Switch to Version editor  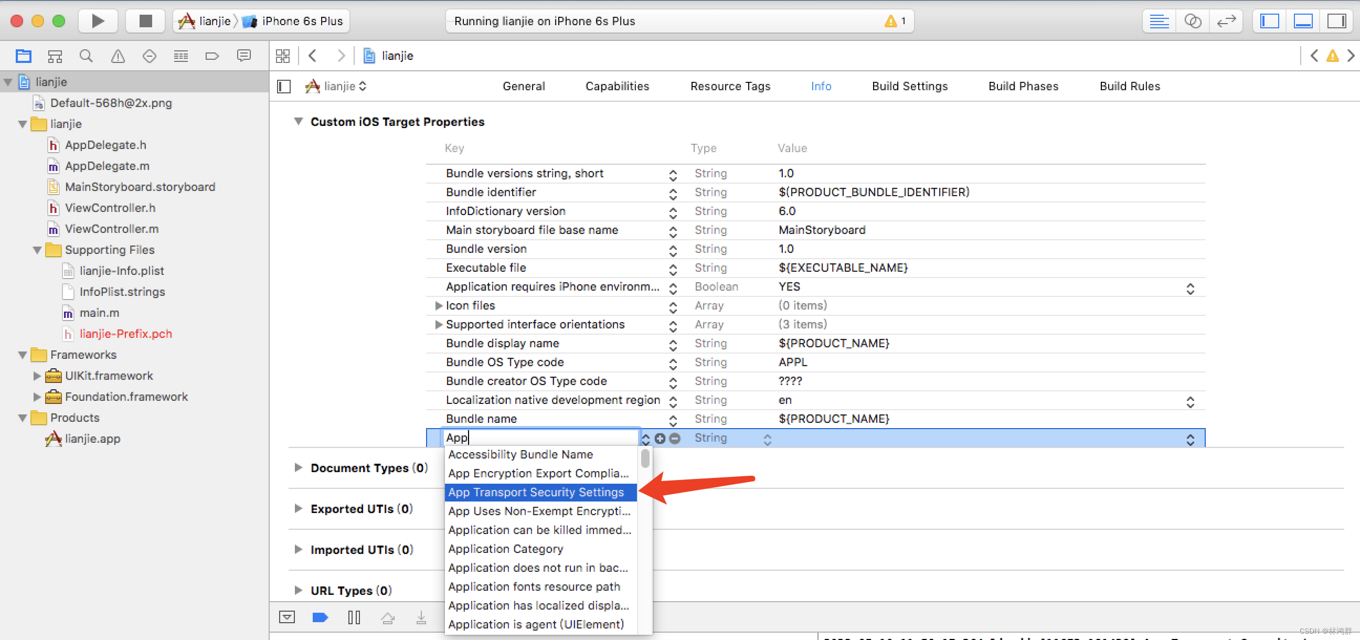click(x=1226, y=21)
